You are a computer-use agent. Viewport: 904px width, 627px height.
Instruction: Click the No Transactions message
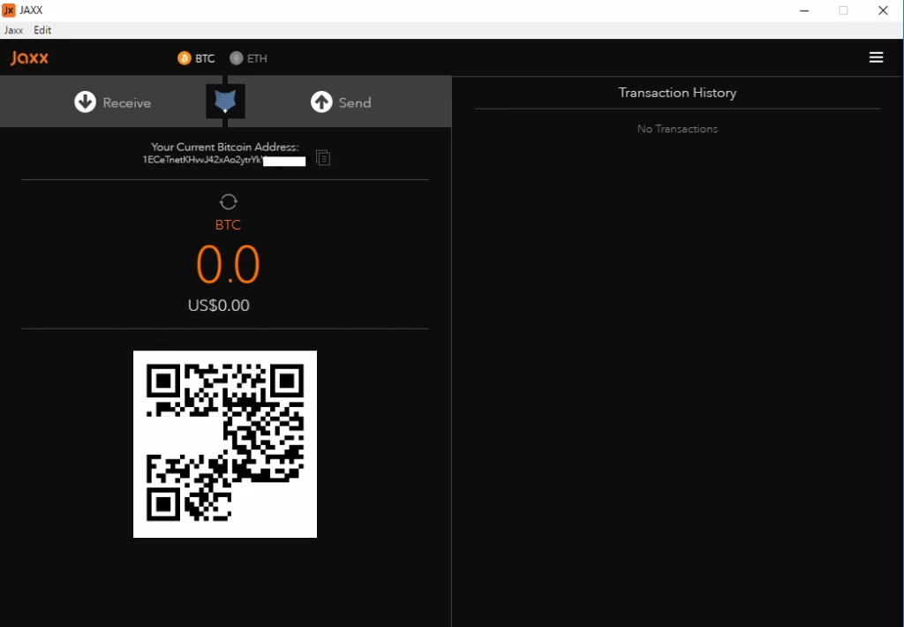pyautogui.click(x=677, y=129)
